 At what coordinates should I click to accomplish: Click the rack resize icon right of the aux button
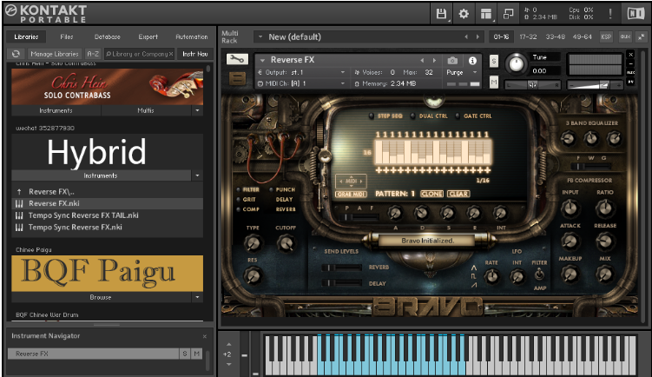click(642, 36)
